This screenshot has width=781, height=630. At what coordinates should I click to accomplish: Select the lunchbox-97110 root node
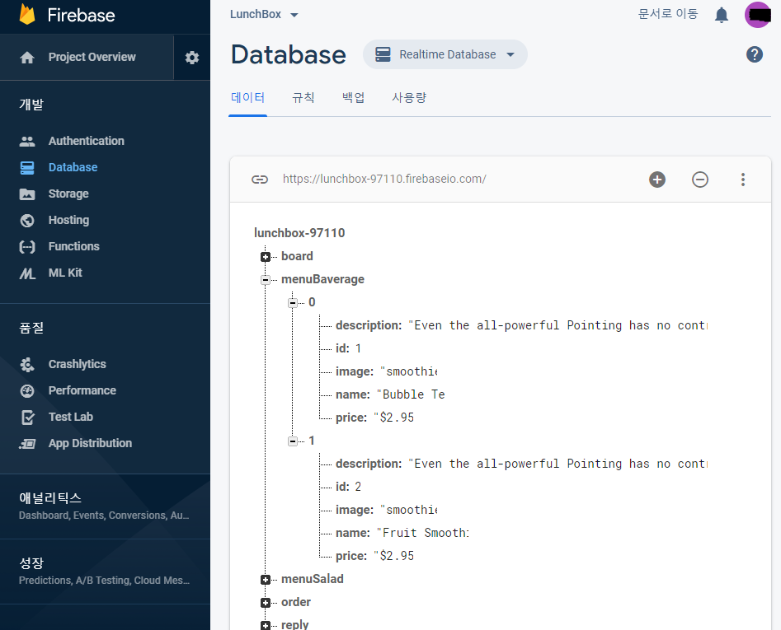[299, 233]
